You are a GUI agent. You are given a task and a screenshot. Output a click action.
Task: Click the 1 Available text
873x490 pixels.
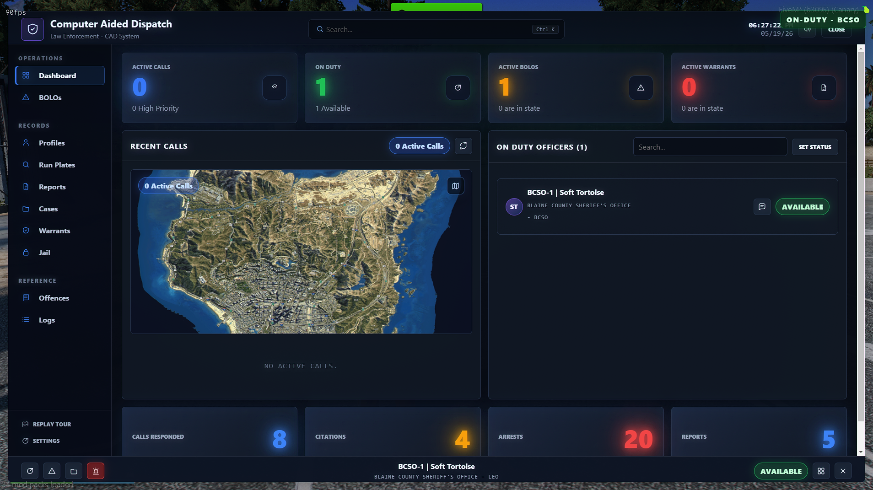click(x=333, y=108)
